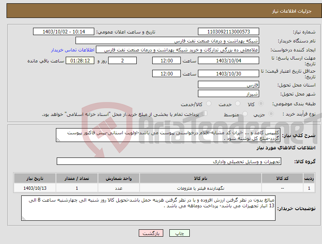Click the item name نگهدارنده فیلتر یا ملزومات
Image resolution: width=322 pixels, height=244 pixels.
(200, 188)
